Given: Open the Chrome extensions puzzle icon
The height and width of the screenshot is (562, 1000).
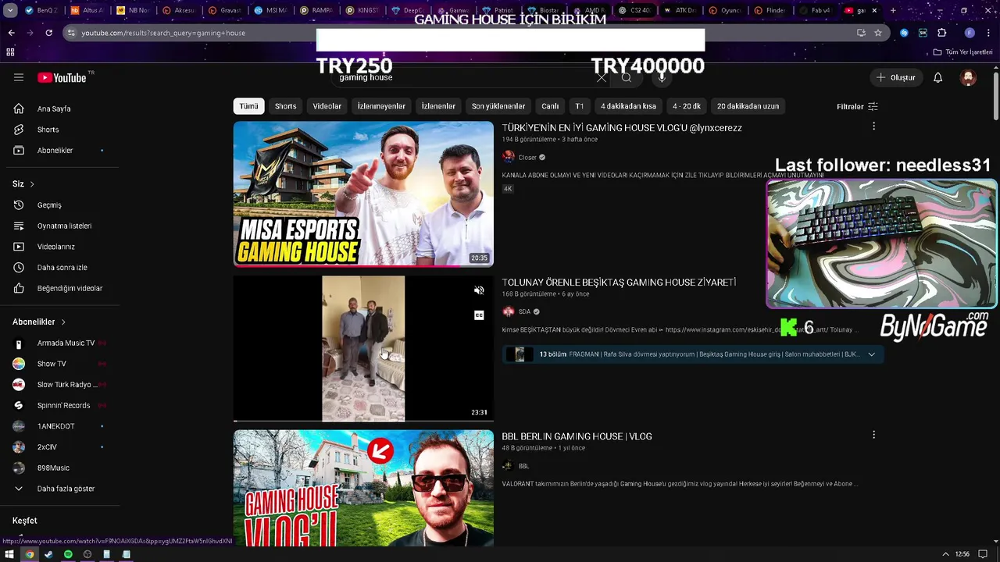Looking at the screenshot, I should point(942,33).
